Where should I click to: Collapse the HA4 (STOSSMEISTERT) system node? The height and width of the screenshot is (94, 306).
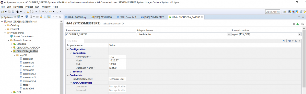(x=2, y=22)
